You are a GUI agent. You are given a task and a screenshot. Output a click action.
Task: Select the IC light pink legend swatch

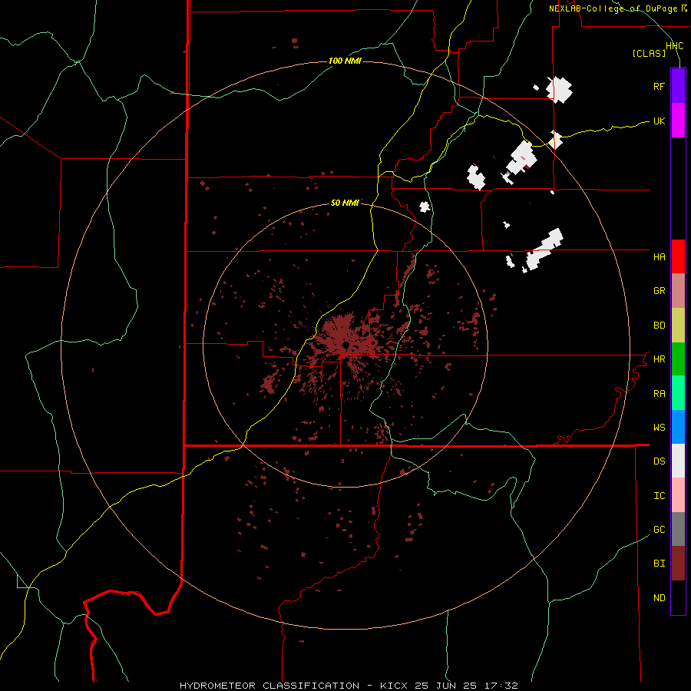pos(678,495)
